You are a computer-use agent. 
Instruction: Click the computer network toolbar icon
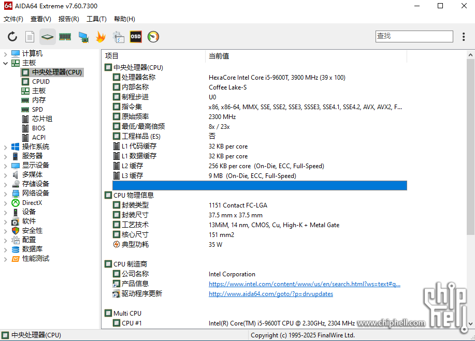(83, 37)
